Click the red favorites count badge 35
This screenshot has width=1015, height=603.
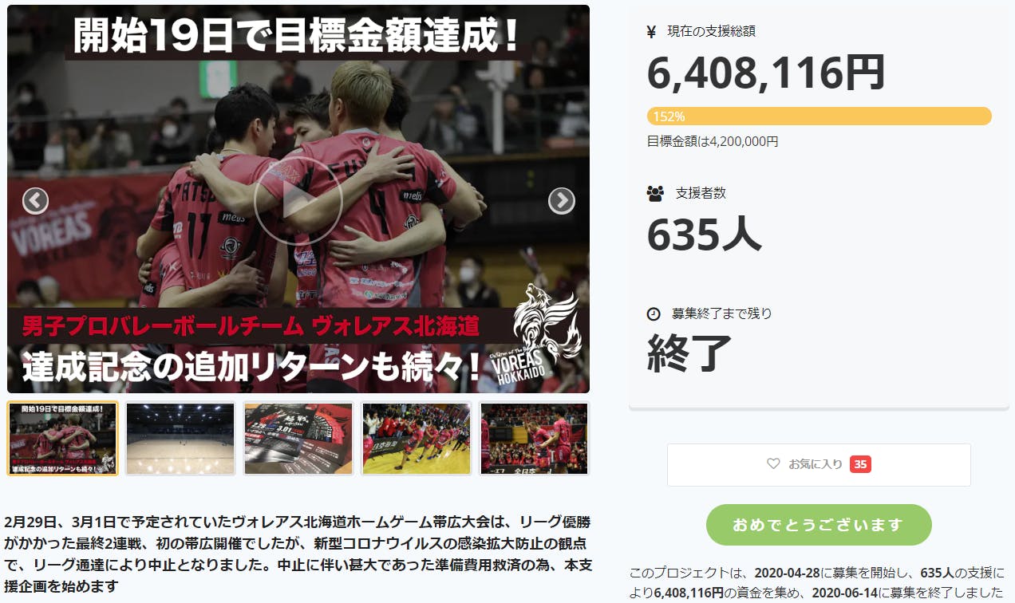tap(860, 464)
